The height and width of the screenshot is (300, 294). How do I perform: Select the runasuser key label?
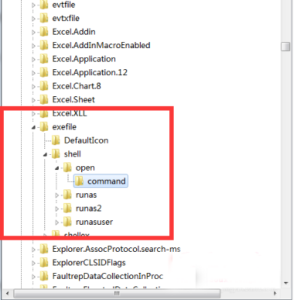pyautogui.click(x=94, y=222)
